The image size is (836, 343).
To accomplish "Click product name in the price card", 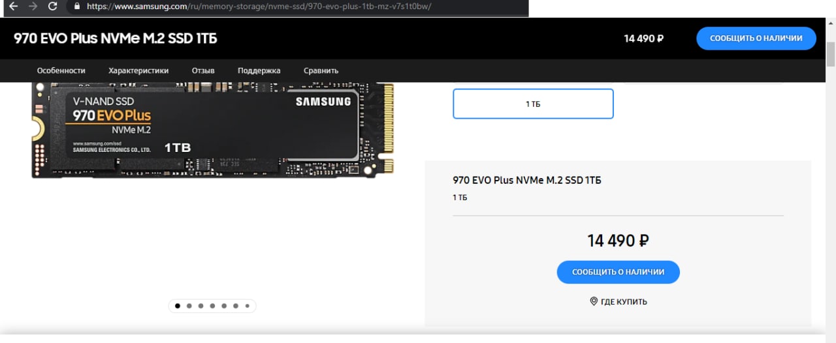I will click(527, 180).
